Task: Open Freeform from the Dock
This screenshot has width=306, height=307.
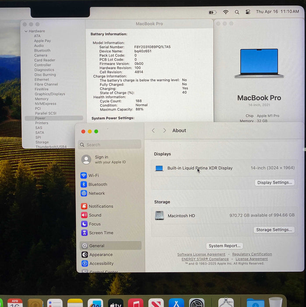Action: pos(95,303)
